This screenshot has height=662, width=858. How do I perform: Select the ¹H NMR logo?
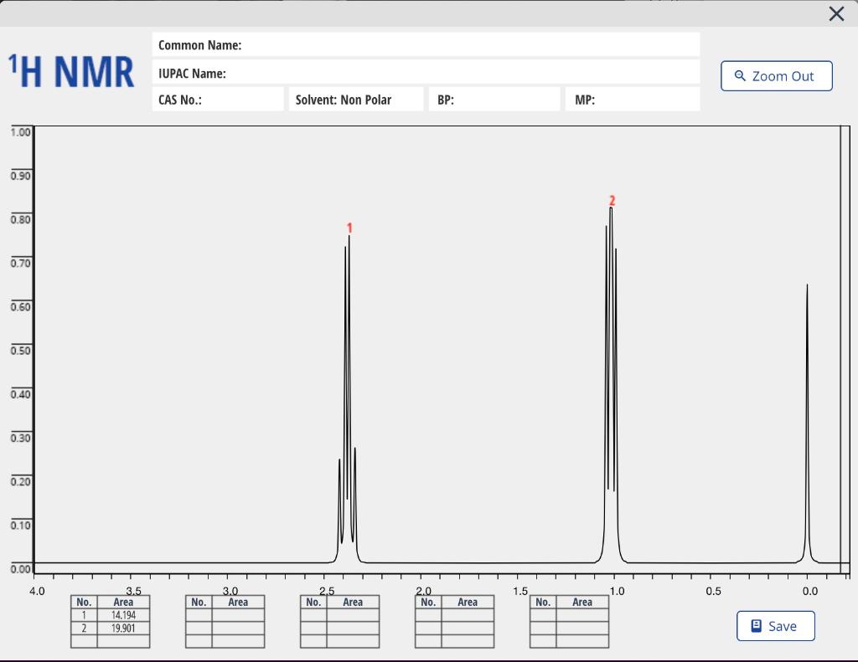point(71,70)
